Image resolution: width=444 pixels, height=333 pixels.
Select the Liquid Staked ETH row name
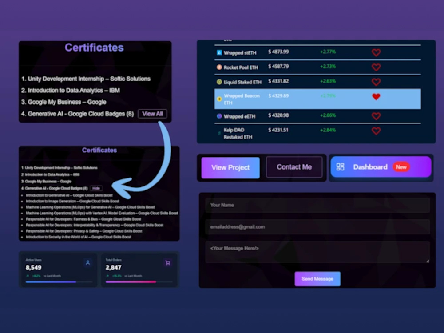(242, 82)
